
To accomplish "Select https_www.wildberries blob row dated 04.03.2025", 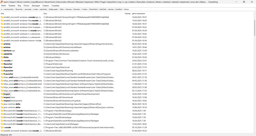I will pos(78,81).
